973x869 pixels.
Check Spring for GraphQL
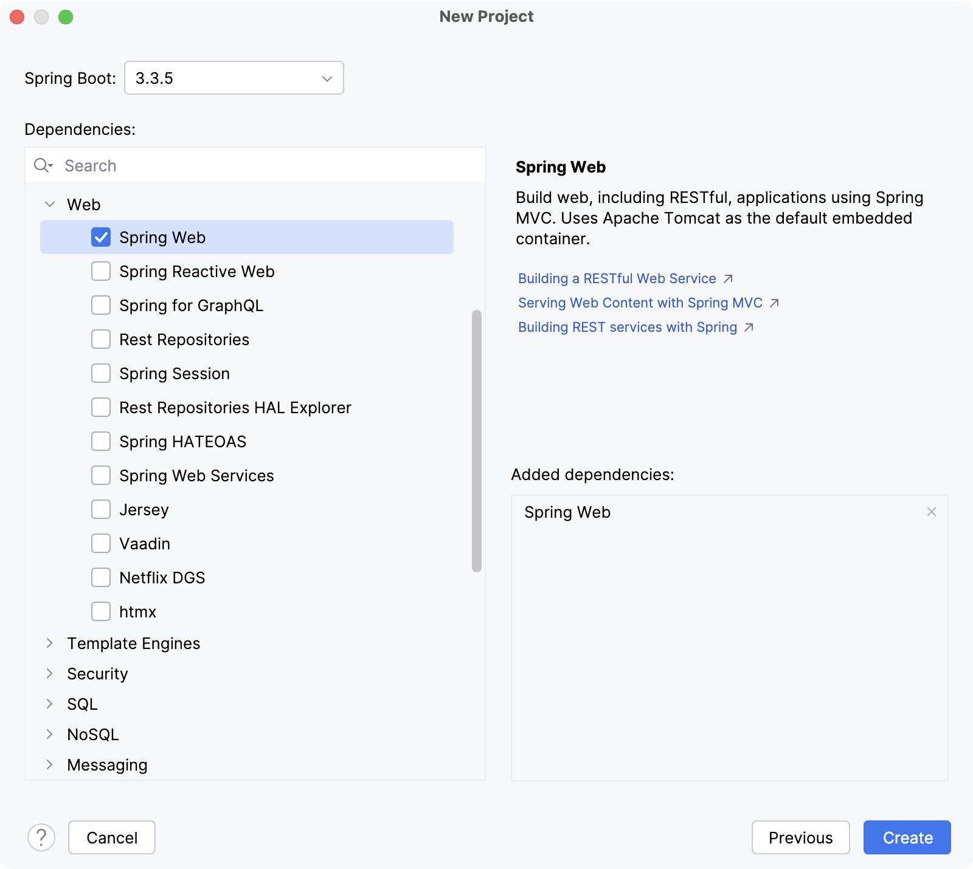click(101, 305)
